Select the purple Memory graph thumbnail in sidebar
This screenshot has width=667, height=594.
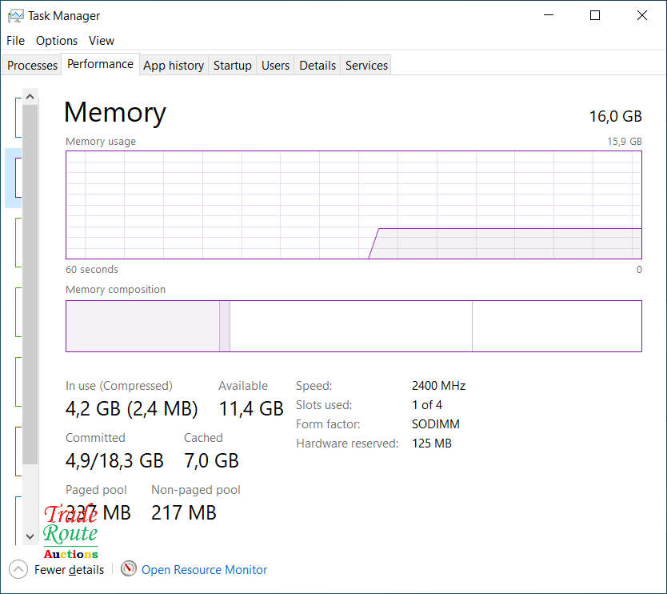(x=17, y=178)
